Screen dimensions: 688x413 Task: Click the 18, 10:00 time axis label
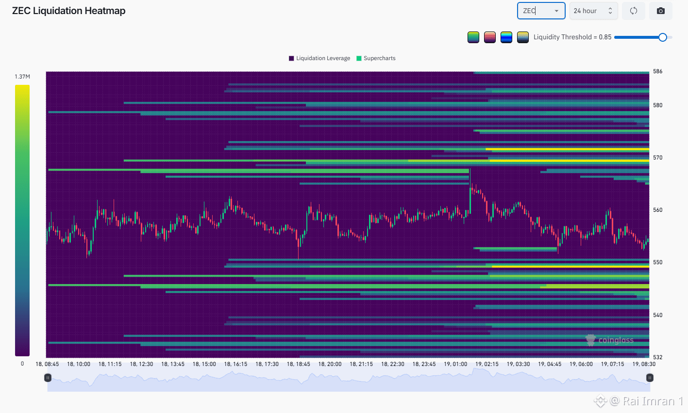pos(79,364)
